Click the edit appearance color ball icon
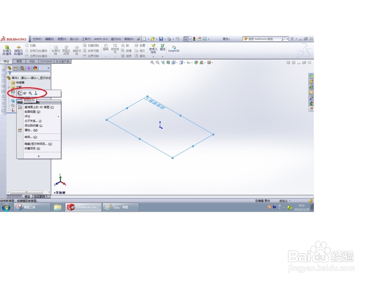 click(195, 63)
